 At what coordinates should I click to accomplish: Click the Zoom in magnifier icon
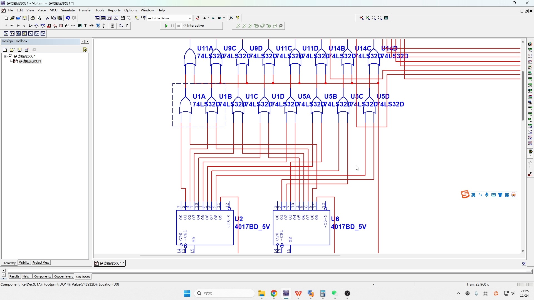(x=361, y=18)
